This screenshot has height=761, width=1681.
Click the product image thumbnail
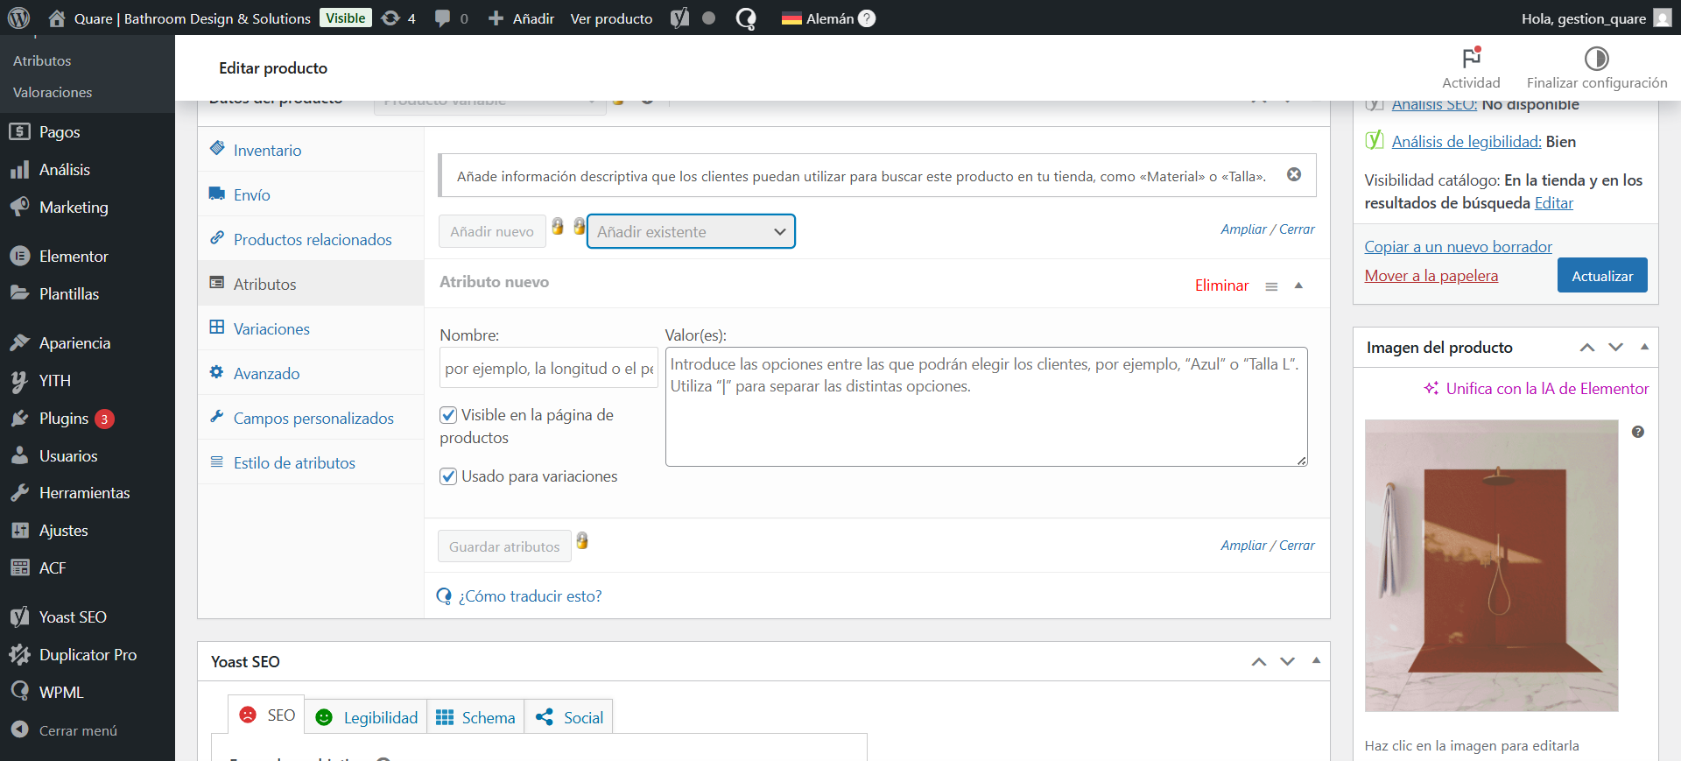1491,566
